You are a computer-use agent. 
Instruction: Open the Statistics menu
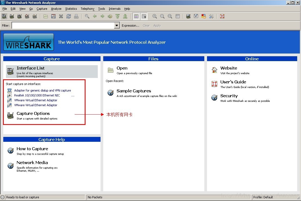[x=71, y=9]
